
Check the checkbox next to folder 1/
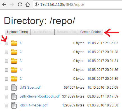pyautogui.click(x=6, y=43)
